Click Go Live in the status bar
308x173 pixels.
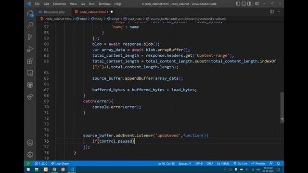pos(241,163)
